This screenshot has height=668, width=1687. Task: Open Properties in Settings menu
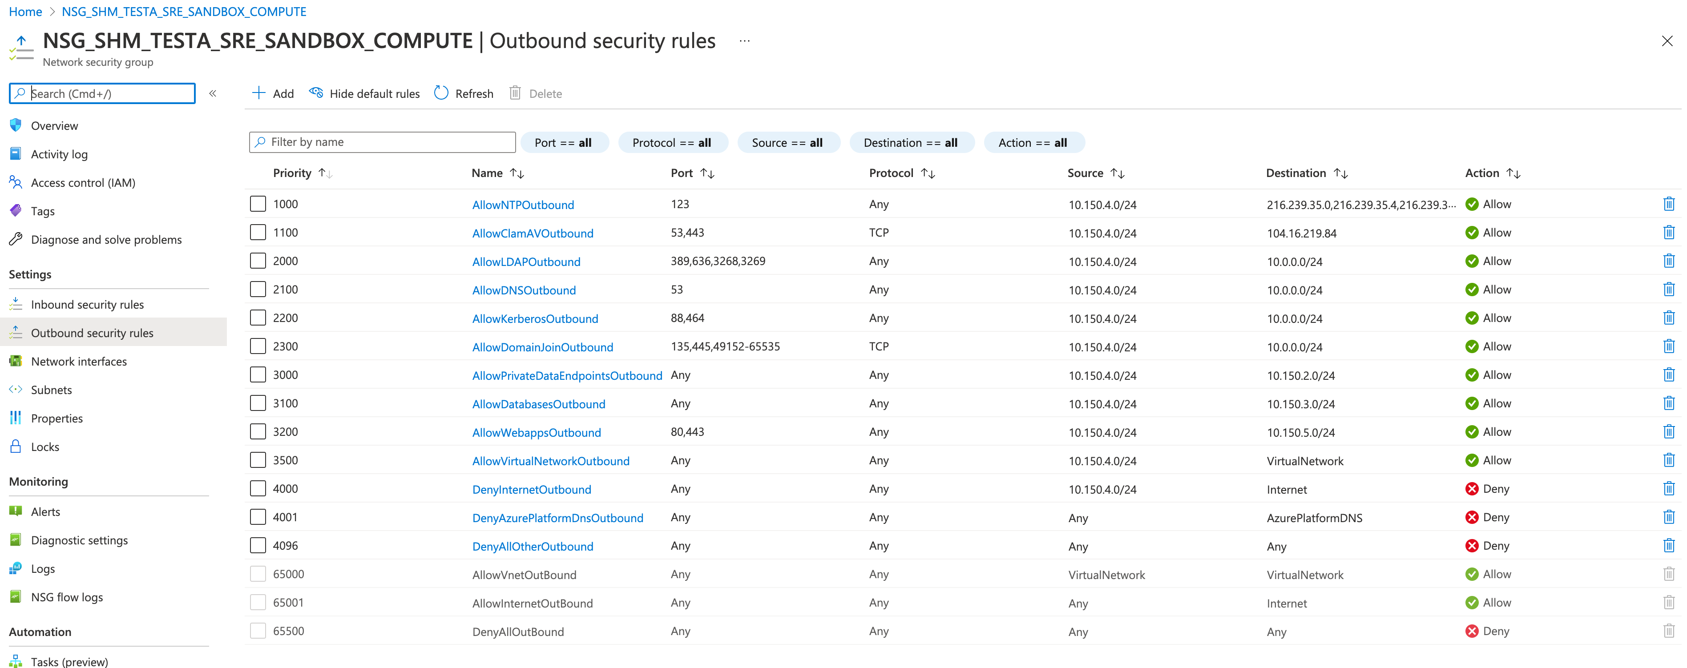[x=57, y=419]
